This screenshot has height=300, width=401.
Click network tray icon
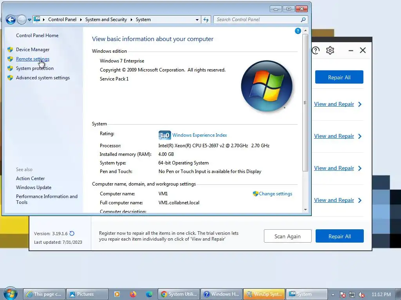coord(352,295)
